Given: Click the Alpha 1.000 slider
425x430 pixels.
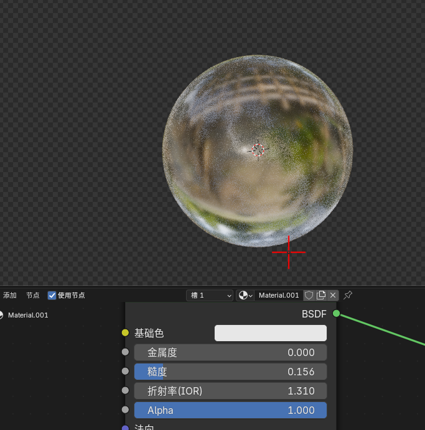Looking at the screenshot, I should [x=230, y=410].
